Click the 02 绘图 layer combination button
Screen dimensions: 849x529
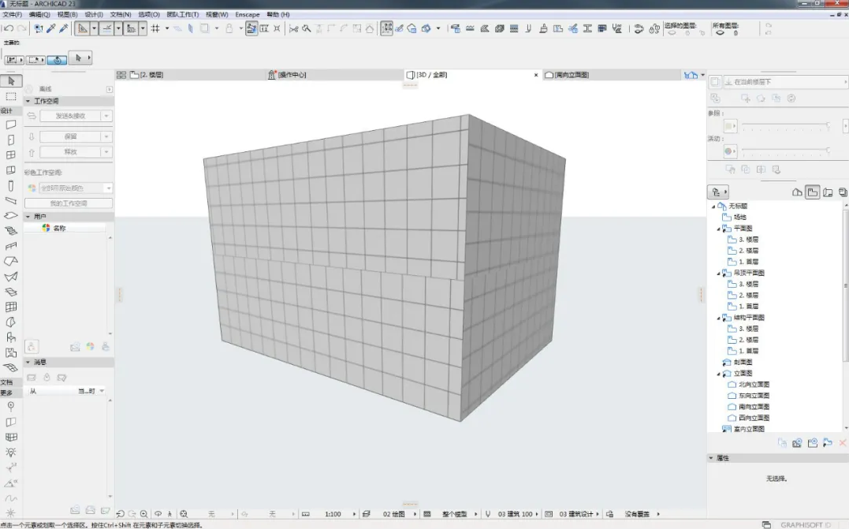(x=393, y=514)
